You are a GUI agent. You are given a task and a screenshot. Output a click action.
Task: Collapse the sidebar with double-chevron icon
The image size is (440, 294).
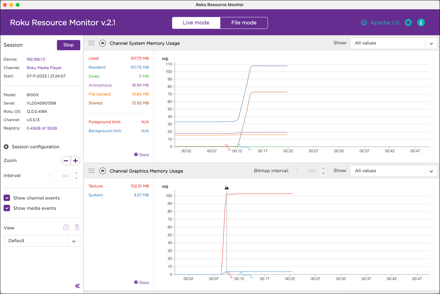coord(77,286)
